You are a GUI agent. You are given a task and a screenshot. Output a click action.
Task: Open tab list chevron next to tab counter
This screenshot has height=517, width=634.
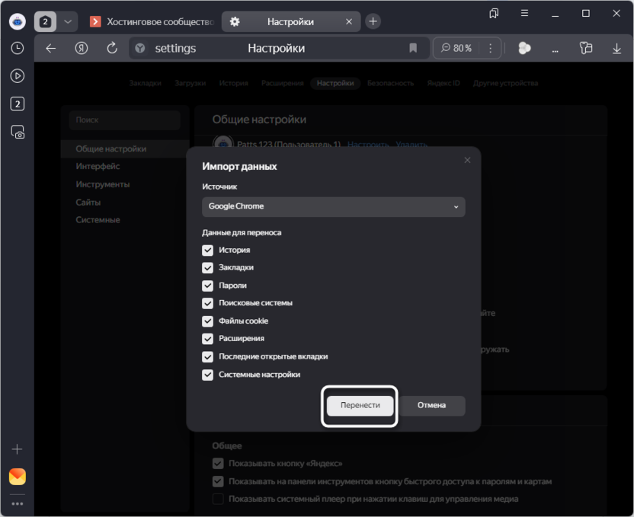coord(67,21)
